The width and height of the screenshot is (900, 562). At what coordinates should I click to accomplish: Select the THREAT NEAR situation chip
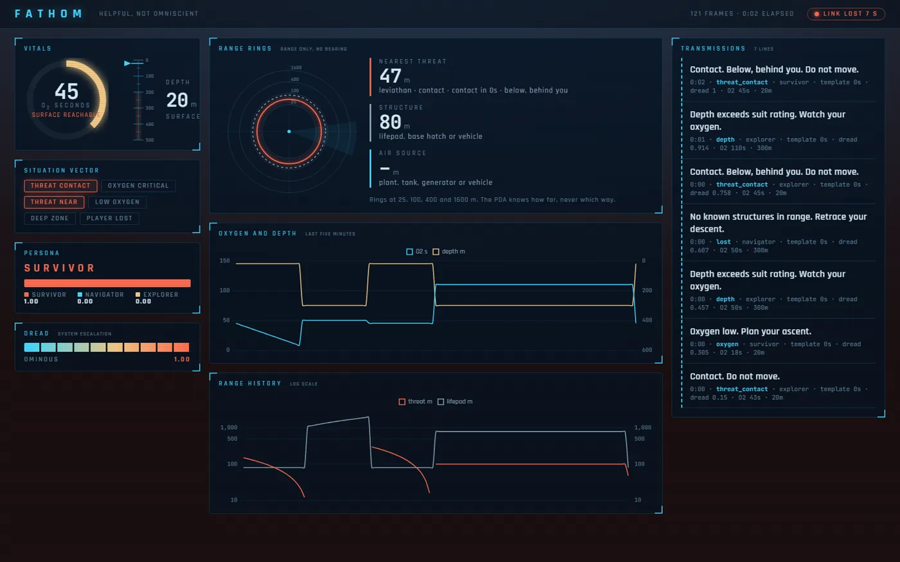tap(54, 202)
